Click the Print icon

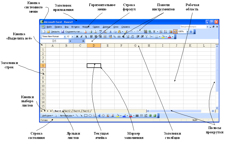coord(91,32)
